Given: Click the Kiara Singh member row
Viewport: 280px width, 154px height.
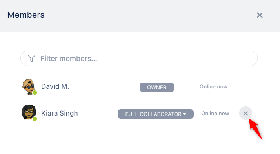Looking at the screenshot, I should pos(139,113).
